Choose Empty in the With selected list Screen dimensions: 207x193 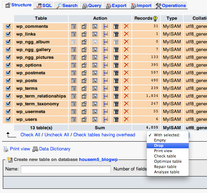click(x=168, y=140)
